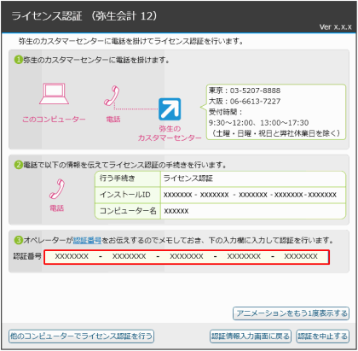Open the 認証番号 hyperlink in step 3
Viewport: 358px width, 351px height.
[x=87, y=240]
